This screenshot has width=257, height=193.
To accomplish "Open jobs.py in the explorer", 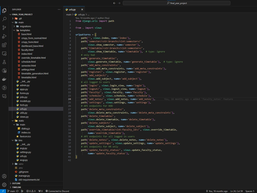I will pyautogui.click(x=36, y=97).
